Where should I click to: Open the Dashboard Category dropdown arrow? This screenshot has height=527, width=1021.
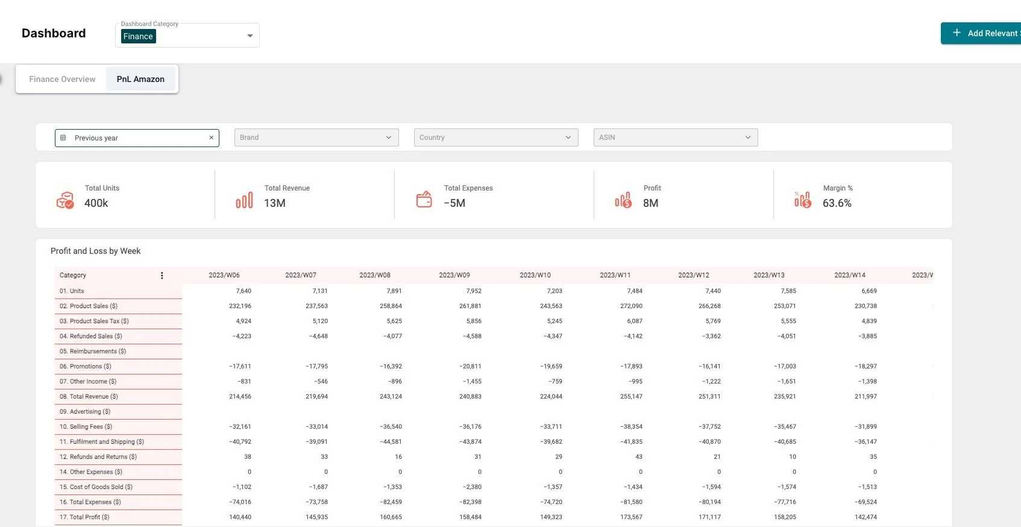pos(250,36)
